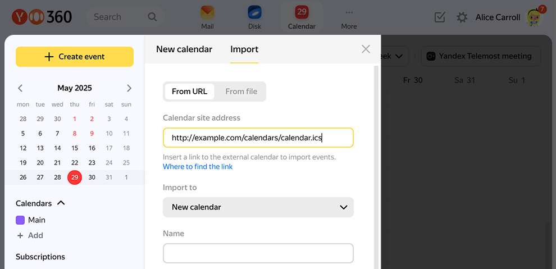Collapse the Calendars section

click(x=61, y=203)
